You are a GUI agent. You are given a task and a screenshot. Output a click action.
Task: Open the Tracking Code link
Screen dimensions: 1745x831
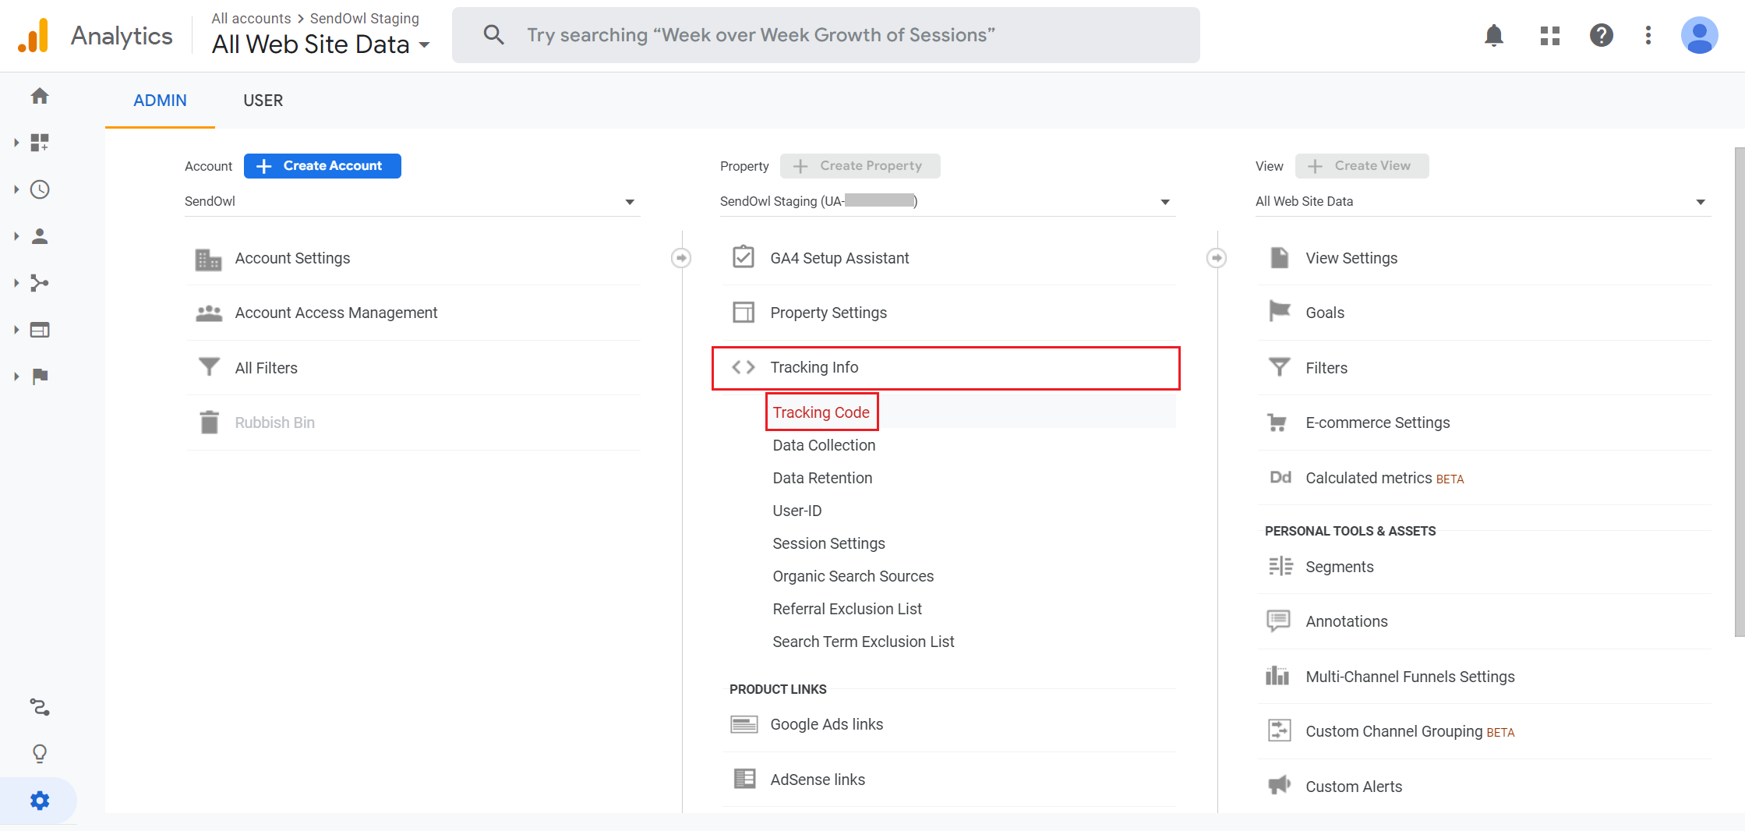821,412
